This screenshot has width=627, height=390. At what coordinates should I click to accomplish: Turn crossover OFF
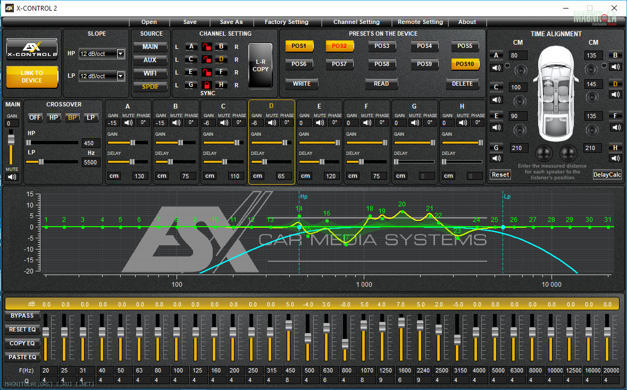click(x=35, y=118)
